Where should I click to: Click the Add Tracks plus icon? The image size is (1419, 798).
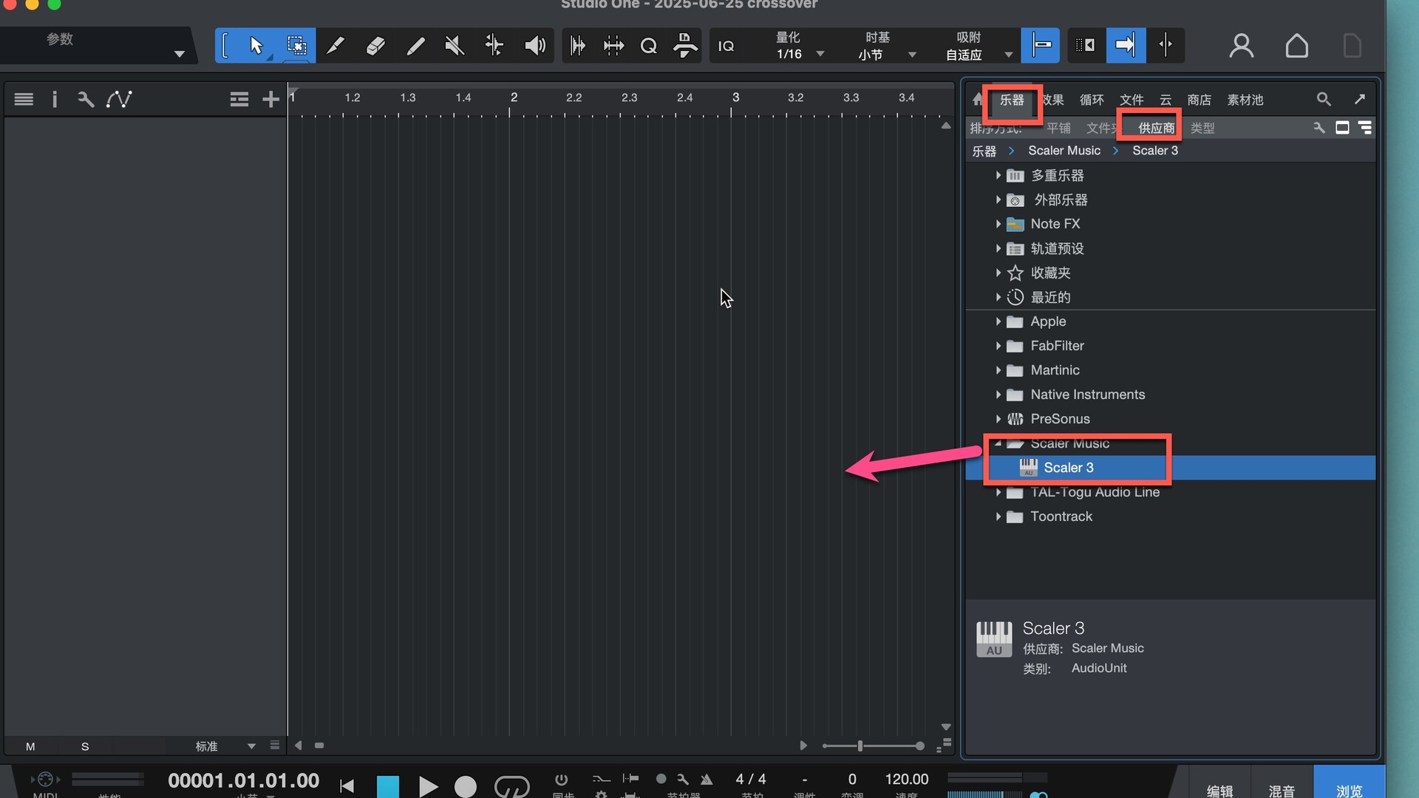(x=270, y=99)
